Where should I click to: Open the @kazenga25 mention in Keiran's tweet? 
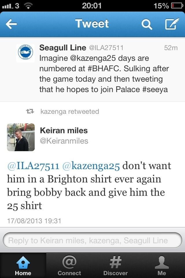[x=91, y=166]
